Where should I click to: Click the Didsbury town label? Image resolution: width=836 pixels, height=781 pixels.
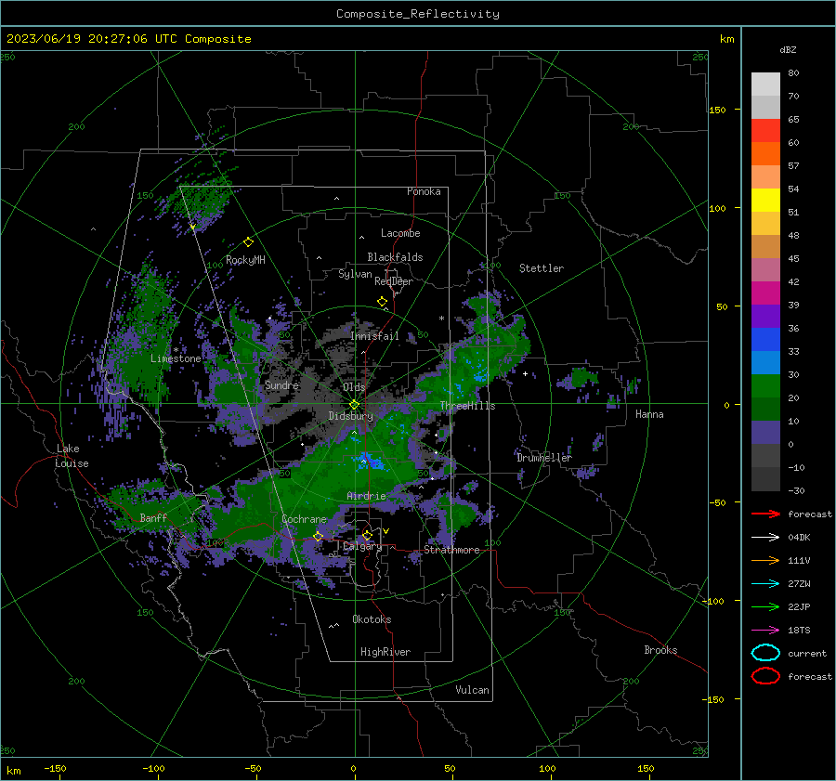(x=351, y=416)
